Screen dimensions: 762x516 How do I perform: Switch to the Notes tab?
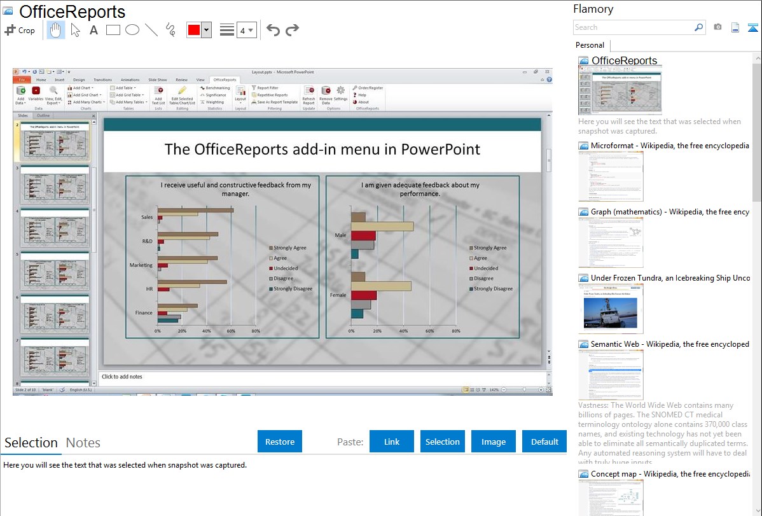point(83,443)
